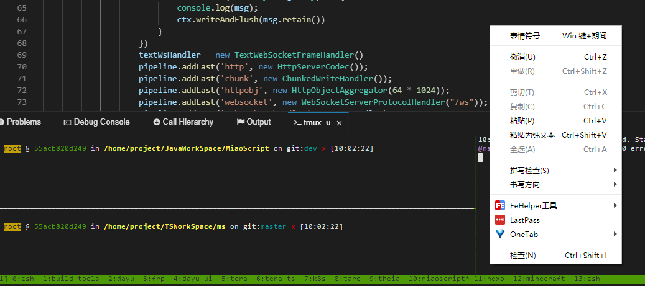Choose 表情符号 from the context menu
This screenshot has height=286, width=645.
(x=555, y=36)
